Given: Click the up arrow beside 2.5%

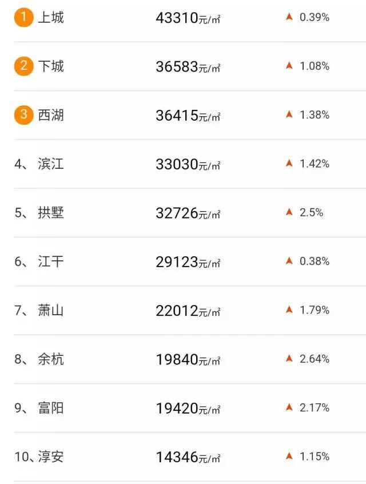Looking at the screenshot, I should [289, 212].
